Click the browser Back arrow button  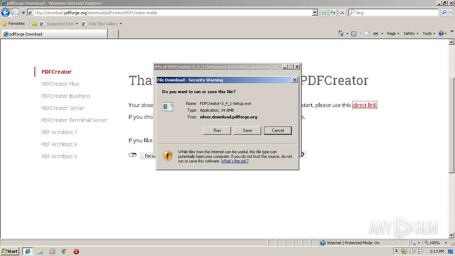[5, 13]
